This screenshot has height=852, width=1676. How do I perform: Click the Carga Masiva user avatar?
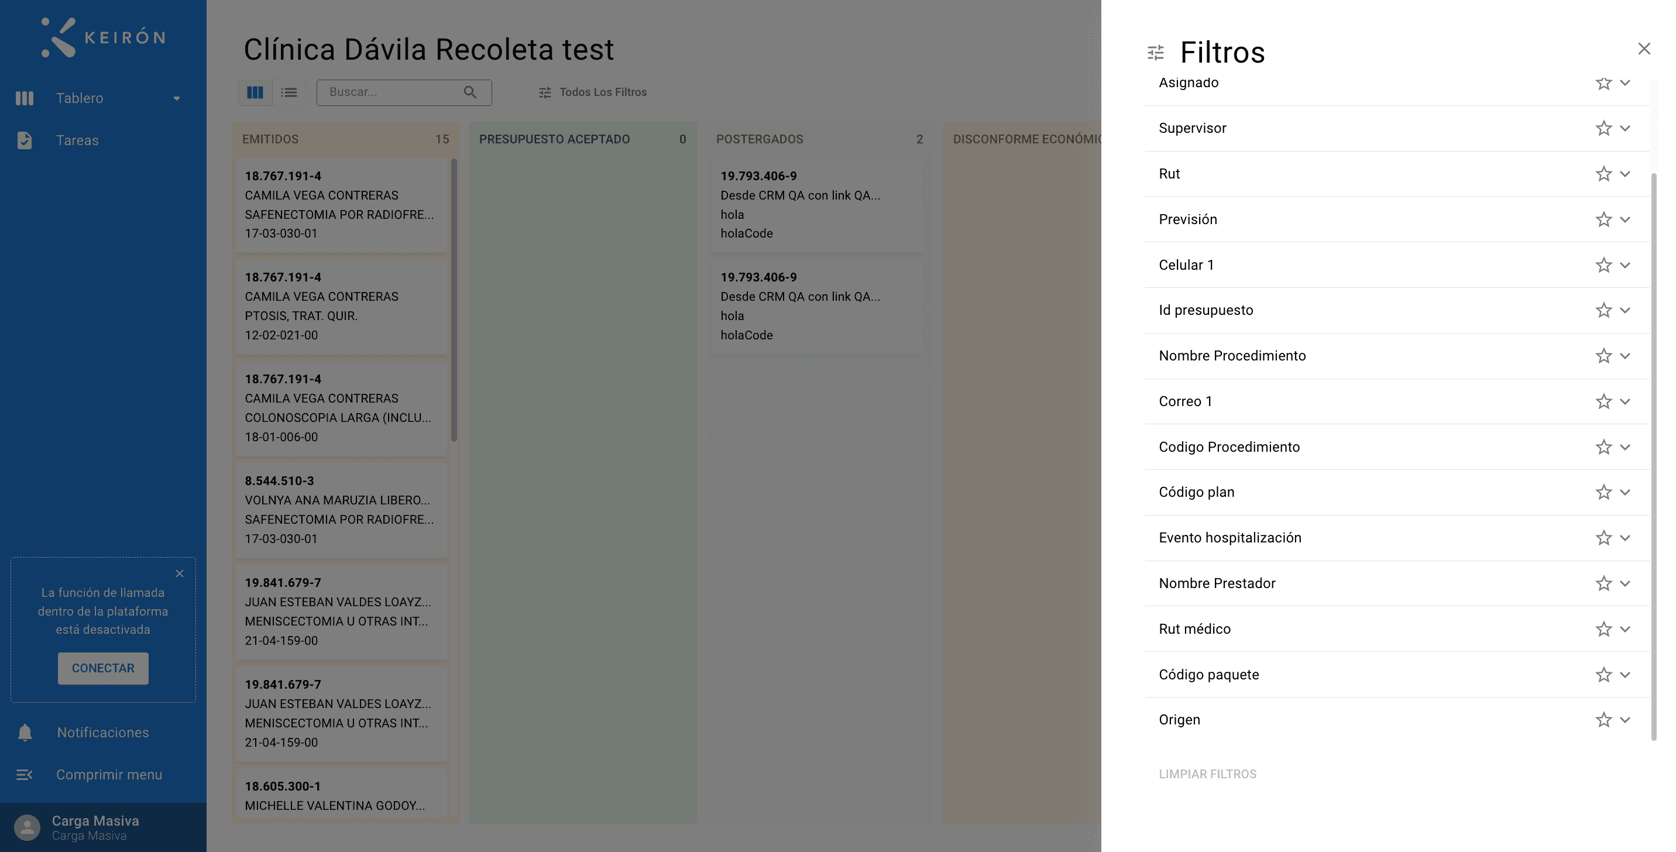[27, 828]
